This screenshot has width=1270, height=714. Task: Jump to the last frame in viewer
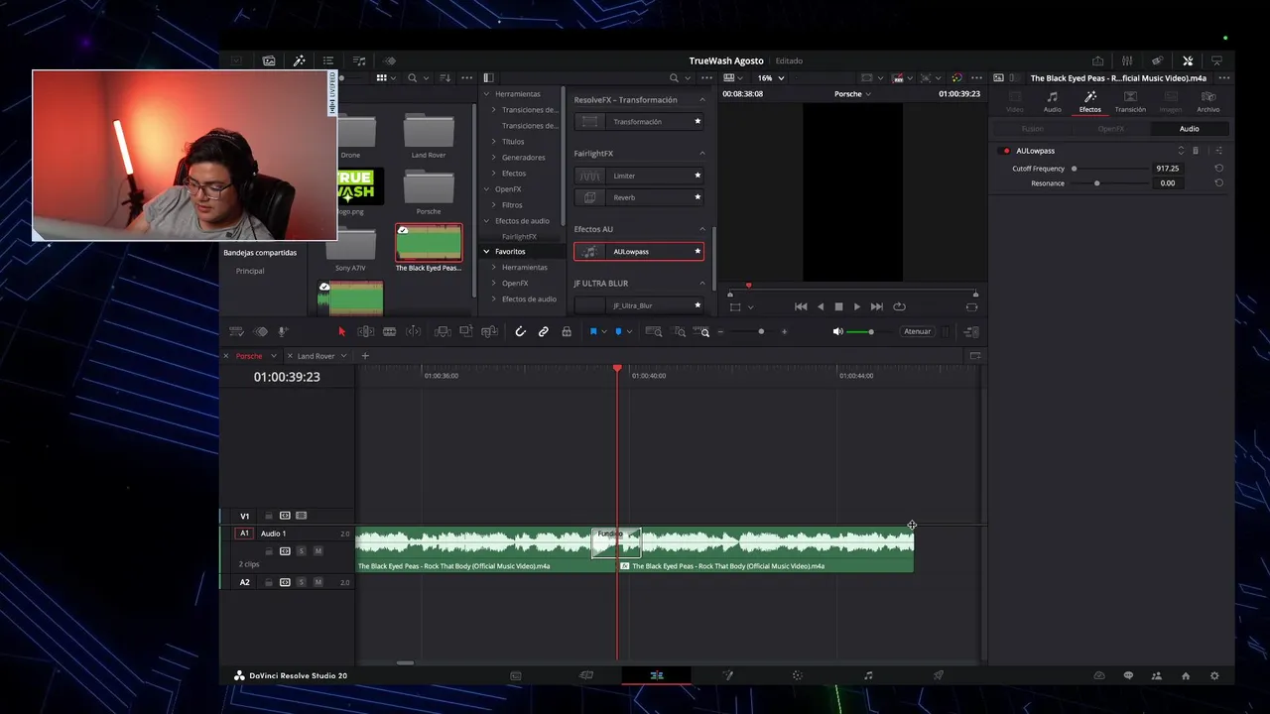point(876,306)
